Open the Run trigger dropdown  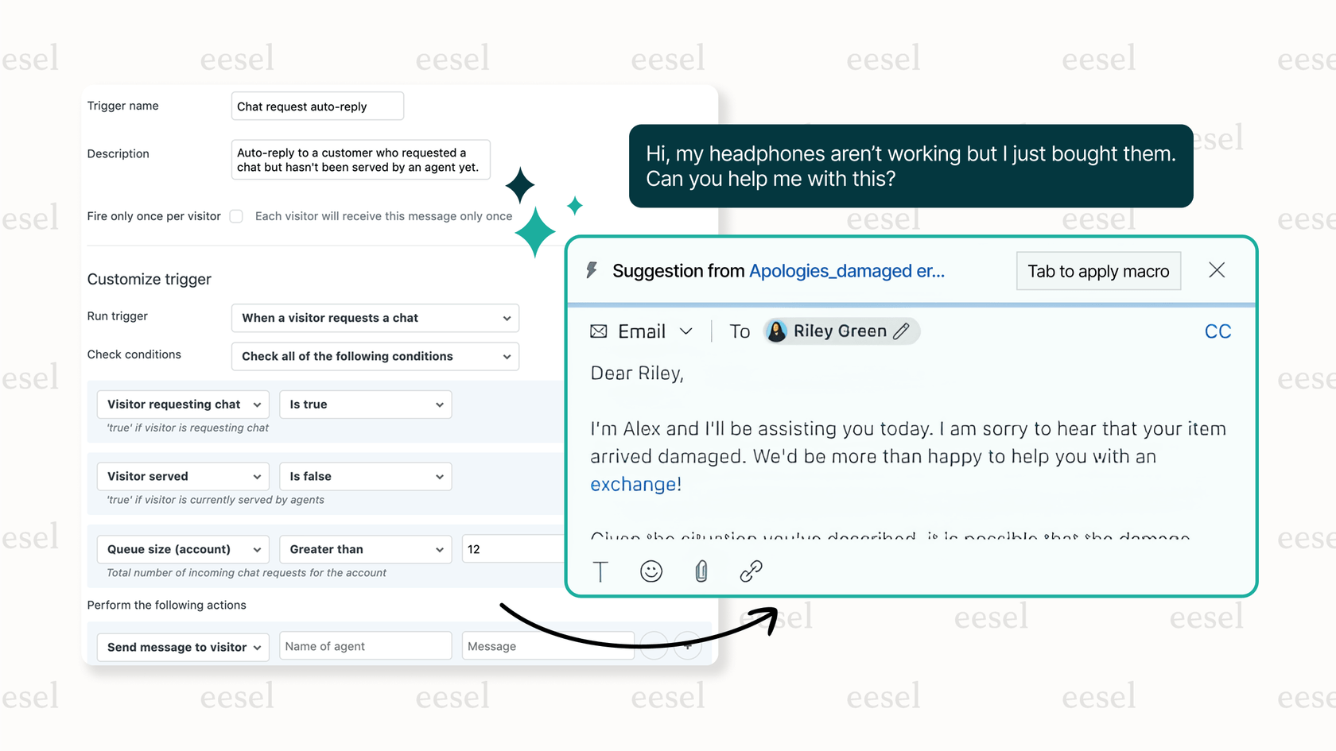375,318
